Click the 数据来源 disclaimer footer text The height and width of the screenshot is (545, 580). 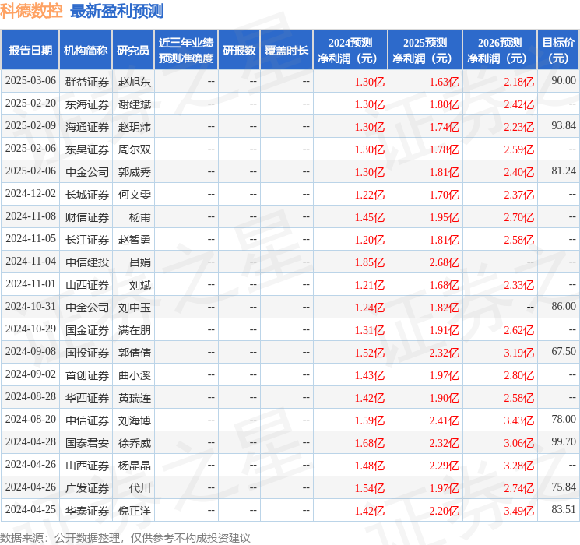[125, 537]
